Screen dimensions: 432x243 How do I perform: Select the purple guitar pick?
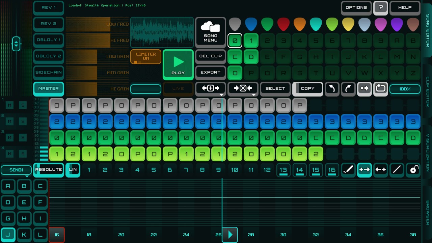[x=397, y=24]
